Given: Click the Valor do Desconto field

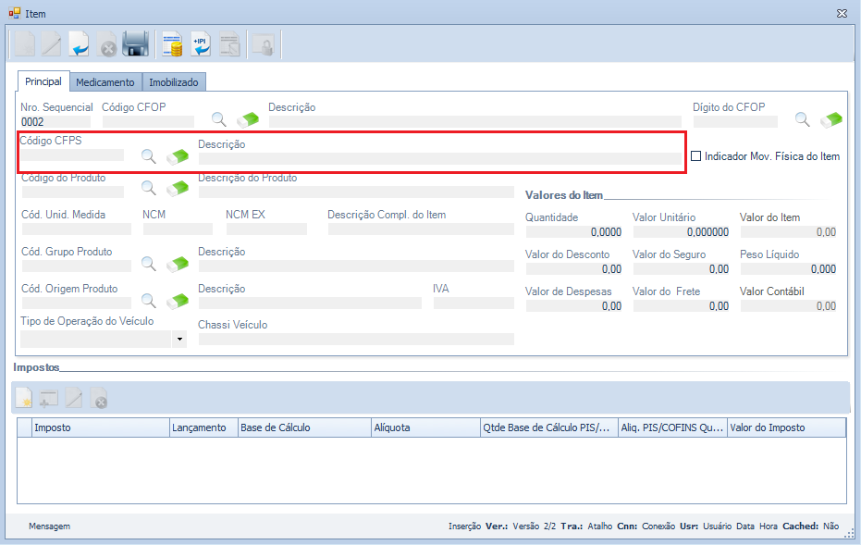Looking at the screenshot, I should point(574,268).
